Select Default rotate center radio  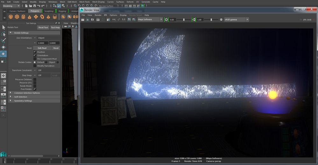[x=35, y=62]
